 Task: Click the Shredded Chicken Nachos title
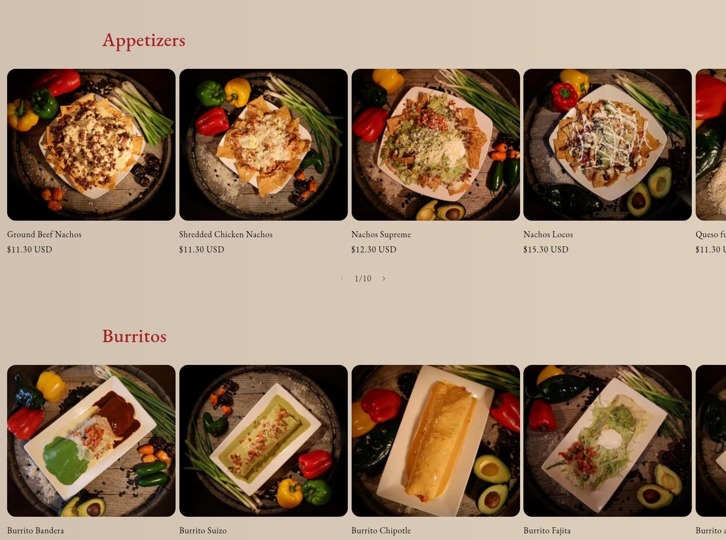click(x=226, y=234)
